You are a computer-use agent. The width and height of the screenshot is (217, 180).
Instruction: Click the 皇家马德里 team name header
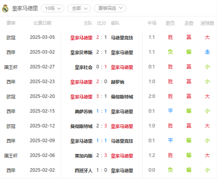coord(25,9)
